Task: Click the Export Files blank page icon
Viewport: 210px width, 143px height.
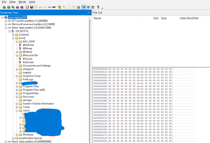Action: [69, 7]
